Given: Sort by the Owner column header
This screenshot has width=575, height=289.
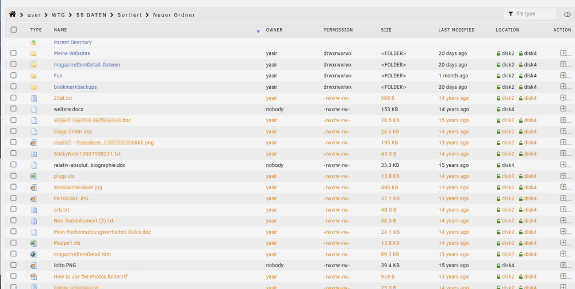Looking at the screenshot, I should pyautogui.click(x=274, y=30).
